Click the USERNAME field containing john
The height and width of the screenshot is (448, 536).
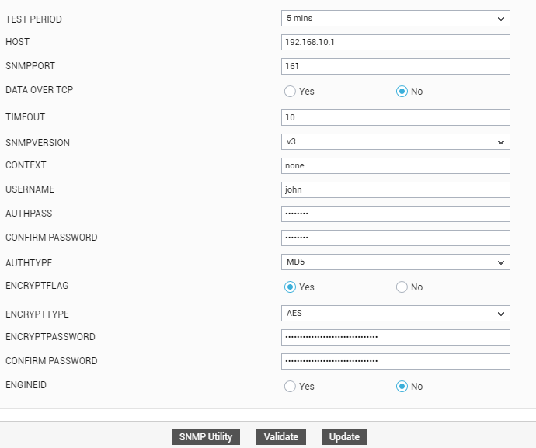click(395, 189)
